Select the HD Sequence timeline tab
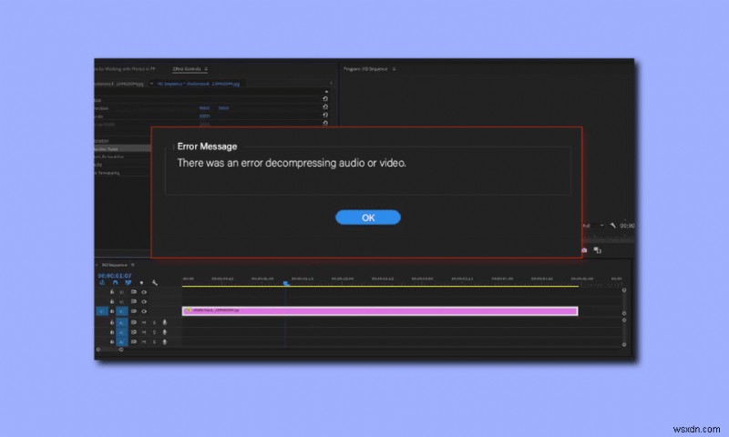 pyautogui.click(x=115, y=265)
